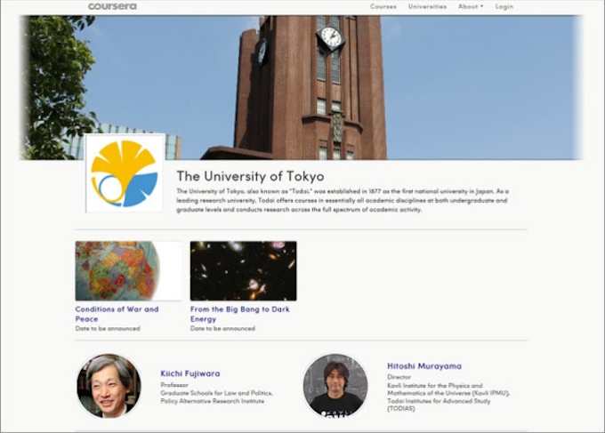The height and width of the screenshot is (433, 605).
Task: Open the Courses navigation link
Action: (x=383, y=6)
